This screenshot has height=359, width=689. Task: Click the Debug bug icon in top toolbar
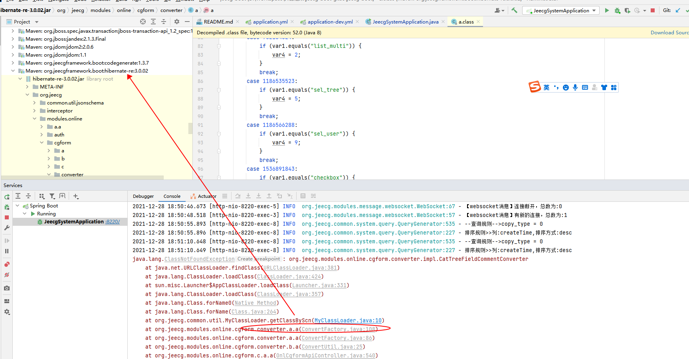point(617,10)
